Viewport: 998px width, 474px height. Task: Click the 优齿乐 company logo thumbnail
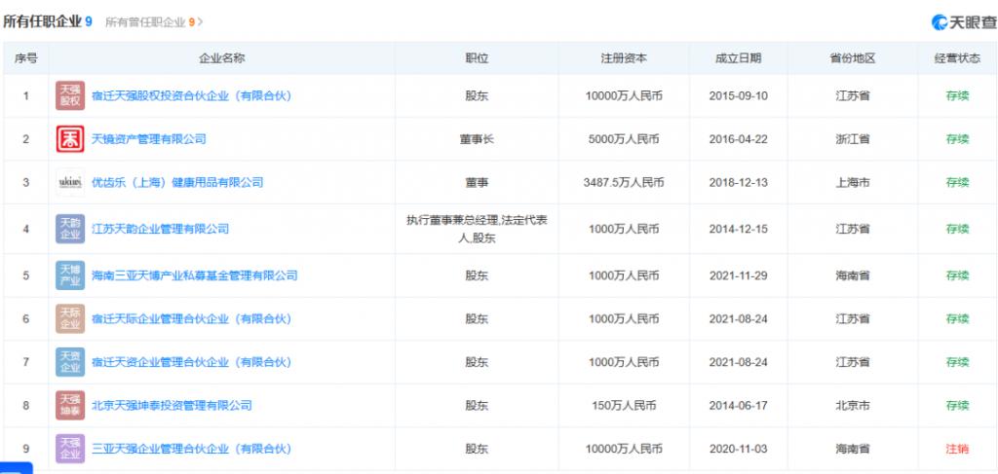click(x=70, y=182)
